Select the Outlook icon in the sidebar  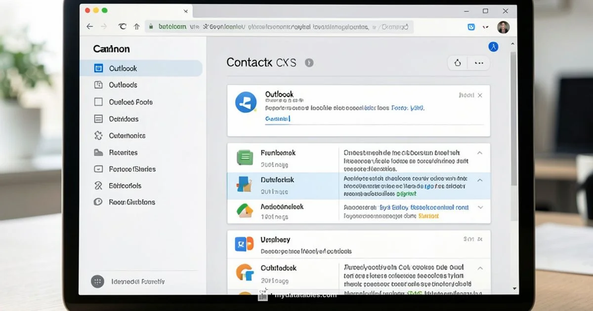[99, 68]
